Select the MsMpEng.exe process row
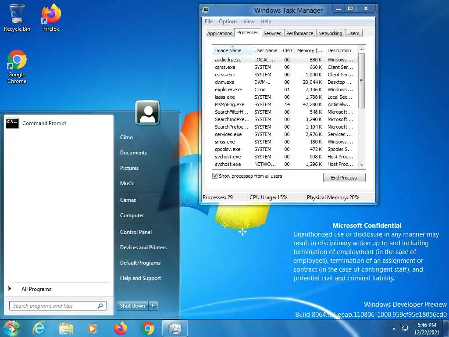 (x=285, y=104)
